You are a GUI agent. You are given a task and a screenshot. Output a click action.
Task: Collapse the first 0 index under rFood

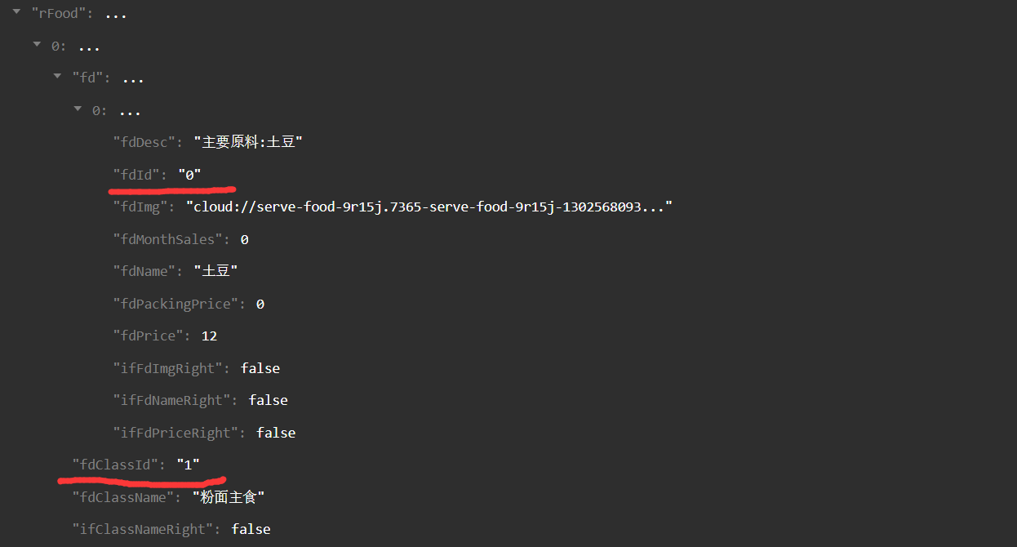(37, 43)
